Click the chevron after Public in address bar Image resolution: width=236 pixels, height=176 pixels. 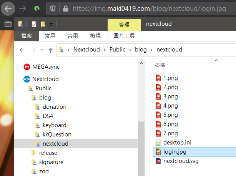pyautogui.click(x=130, y=50)
